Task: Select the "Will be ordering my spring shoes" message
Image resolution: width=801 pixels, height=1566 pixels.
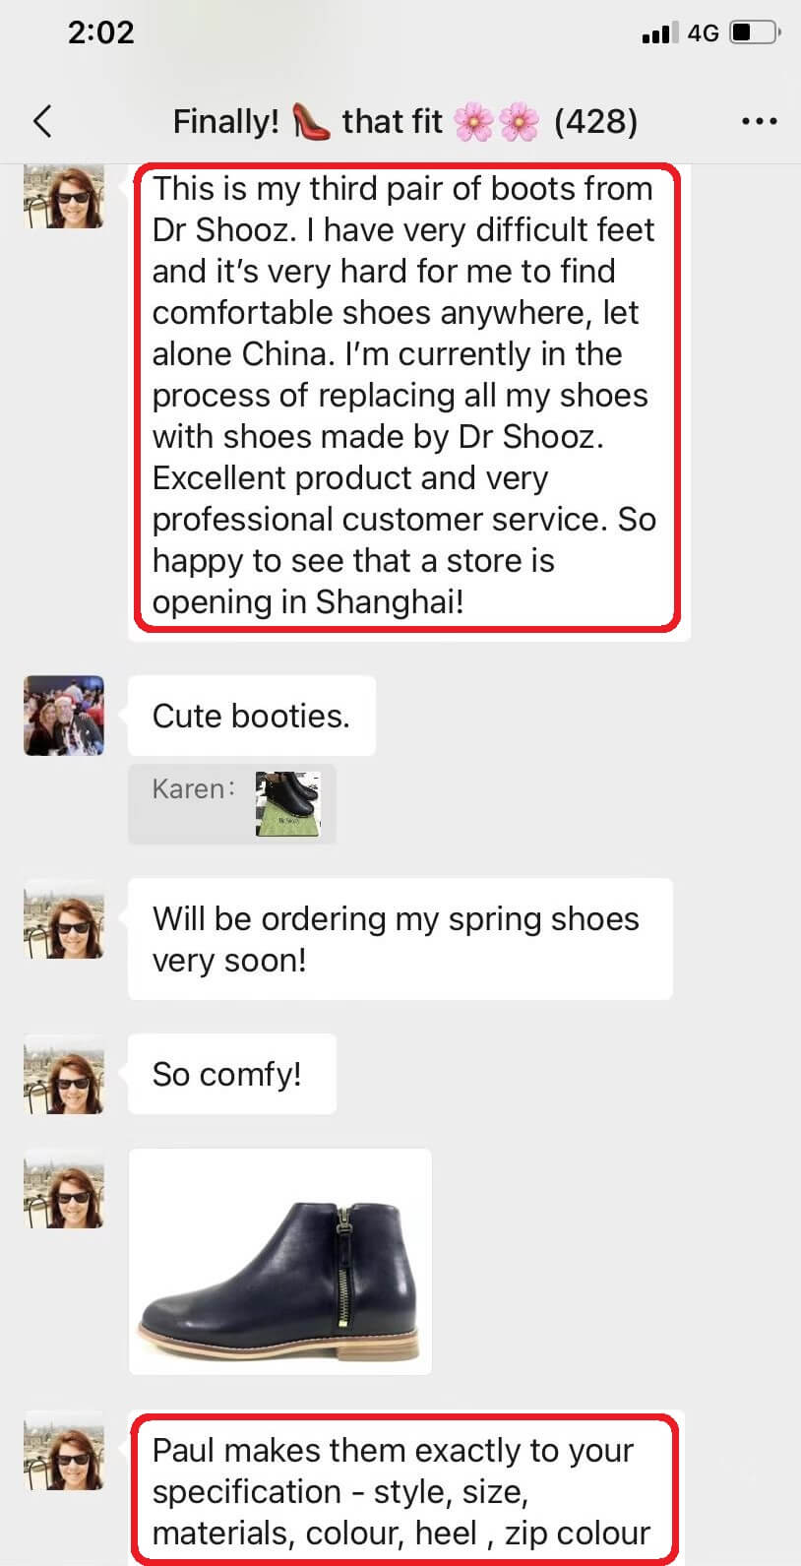Action: tap(399, 939)
